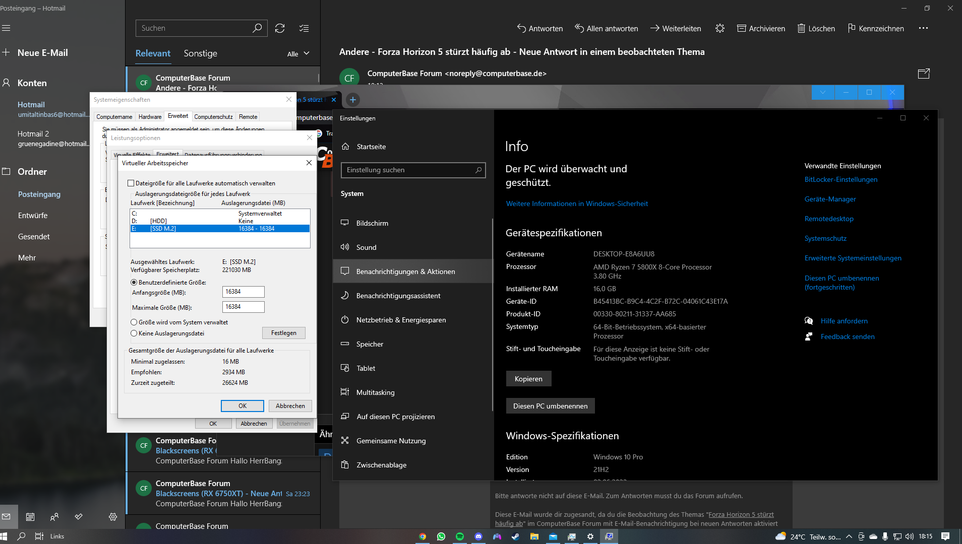Click the Antworten reply arrow icon

pyautogui.click(x=521, y=28)
